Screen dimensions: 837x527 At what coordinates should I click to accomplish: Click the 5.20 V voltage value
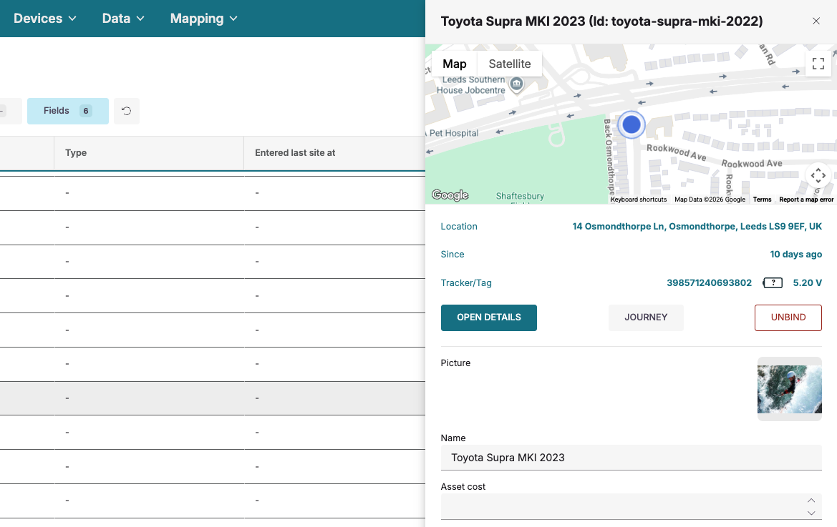pyautogui.click(x=807, y=283)
